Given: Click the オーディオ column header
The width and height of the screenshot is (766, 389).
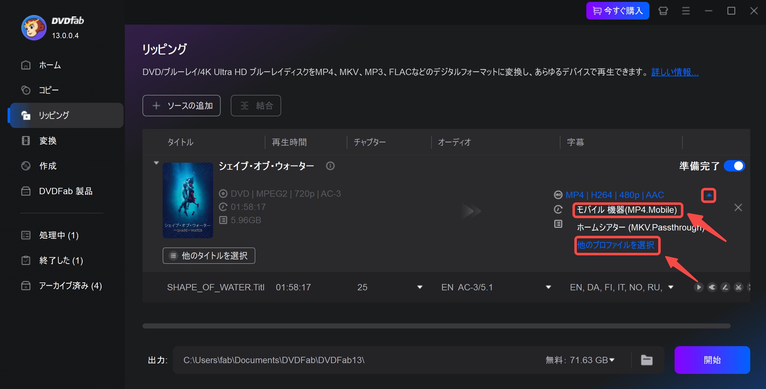Looking at the screenshot, I should click(454, 142).
